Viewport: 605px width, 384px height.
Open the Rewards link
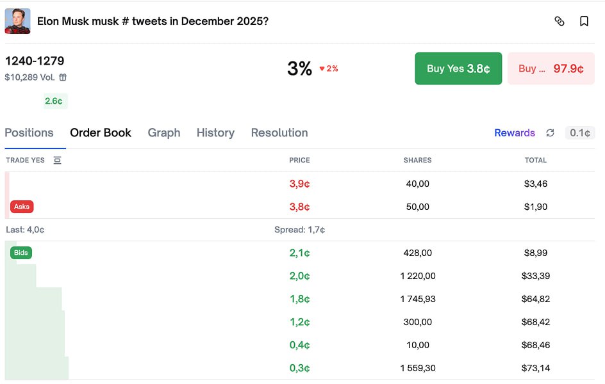[x=514, y=133]
